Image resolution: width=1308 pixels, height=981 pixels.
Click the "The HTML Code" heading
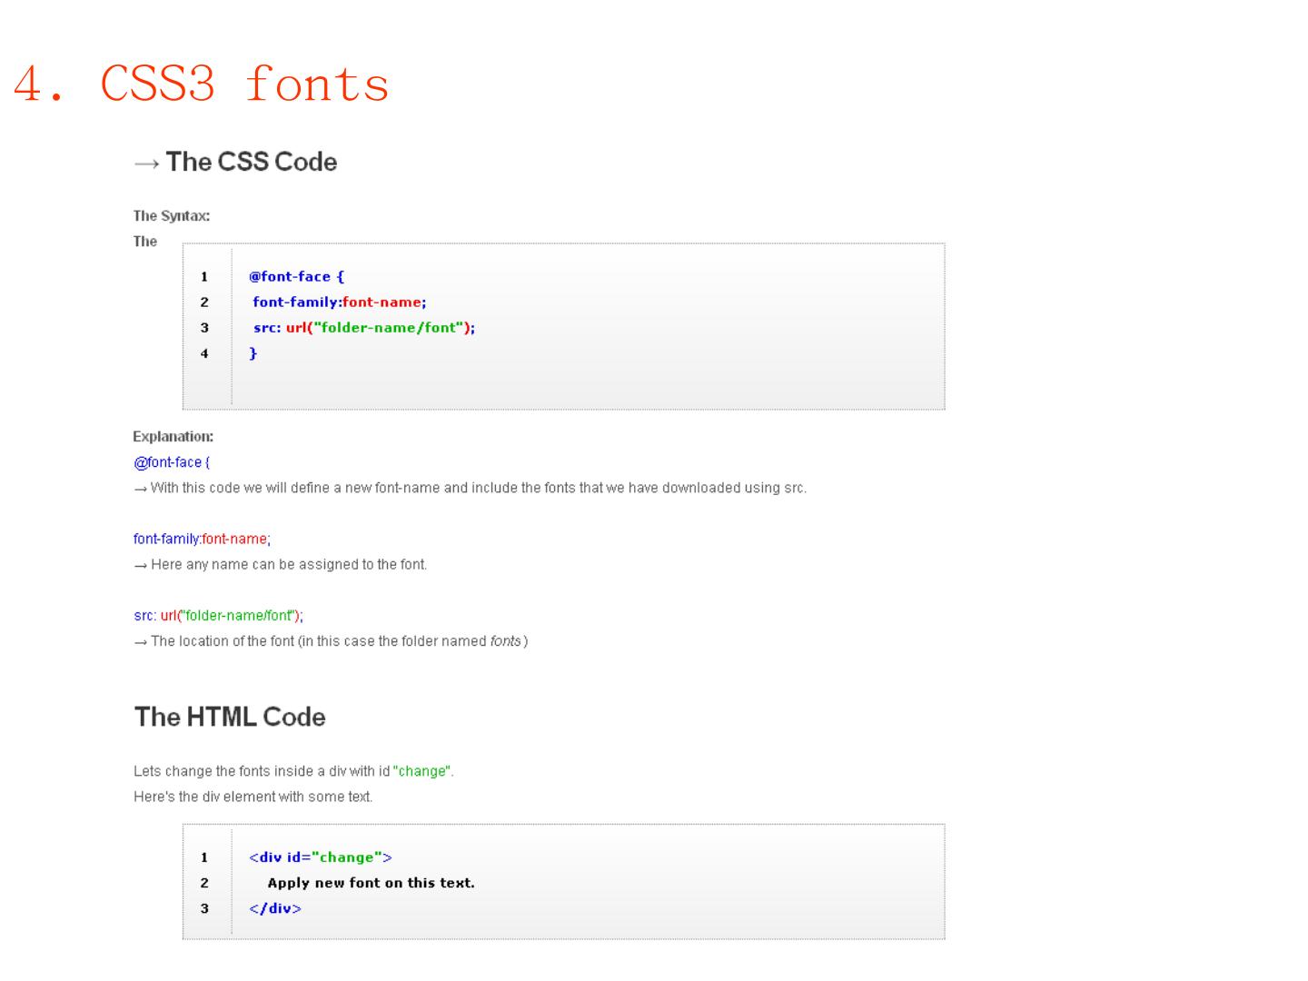(x=230, y=717)
